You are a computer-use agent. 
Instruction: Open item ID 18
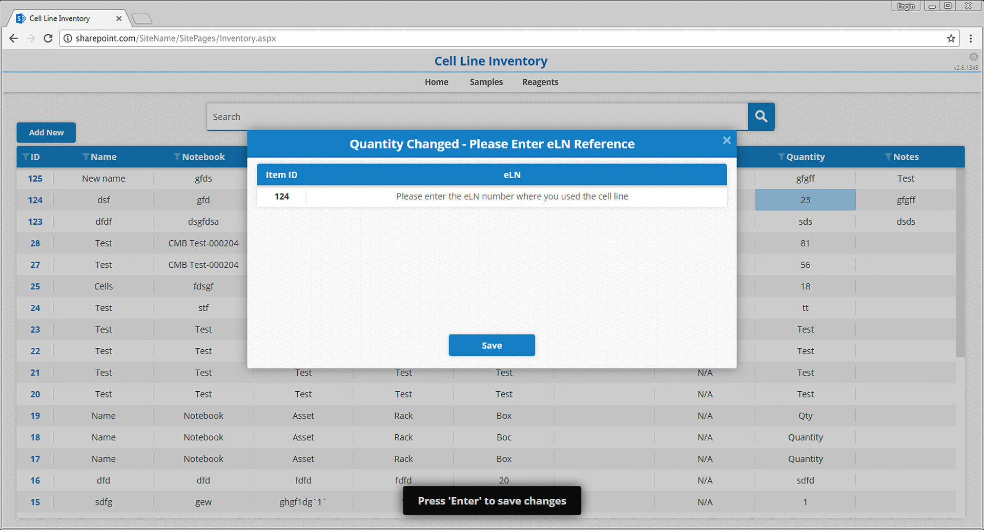point(35,437)
